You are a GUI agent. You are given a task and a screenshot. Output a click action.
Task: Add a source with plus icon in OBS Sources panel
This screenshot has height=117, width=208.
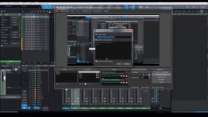point(80,84)
